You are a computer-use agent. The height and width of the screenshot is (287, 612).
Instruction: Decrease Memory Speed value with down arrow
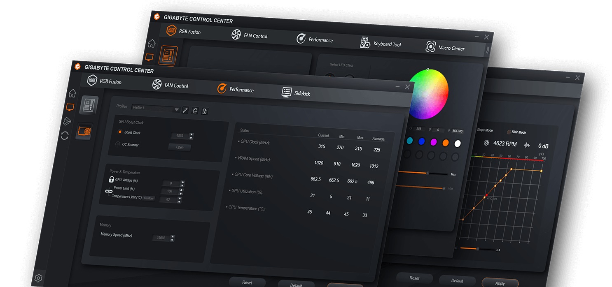click(172, 240)
